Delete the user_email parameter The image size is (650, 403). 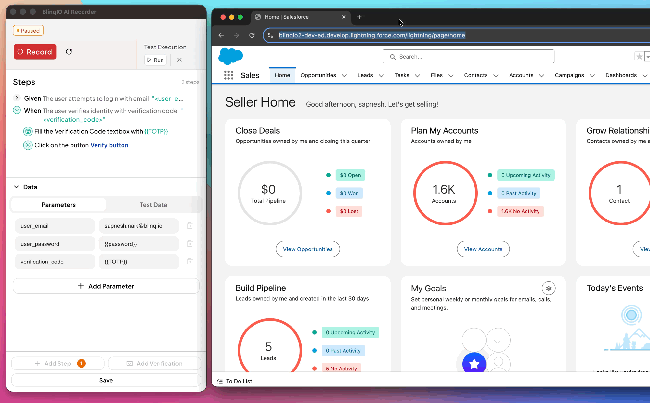click(x=190, y=226)
